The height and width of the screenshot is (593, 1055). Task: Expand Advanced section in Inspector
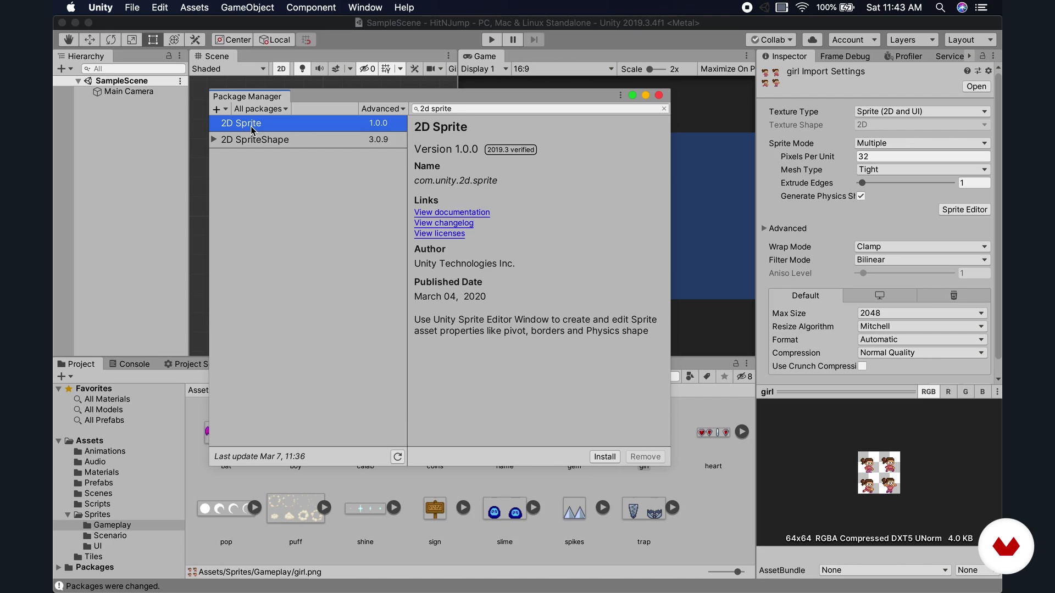pos(764,228)
